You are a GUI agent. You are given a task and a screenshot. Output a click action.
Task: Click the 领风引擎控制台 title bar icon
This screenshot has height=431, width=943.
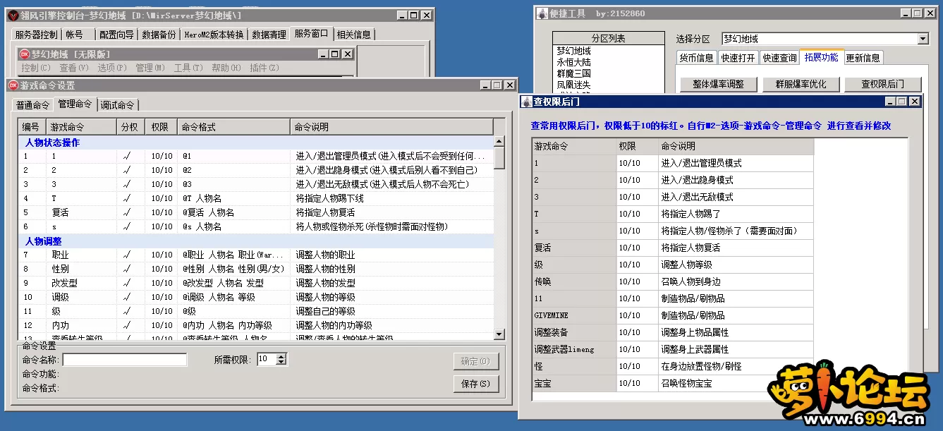coord(12,15)
